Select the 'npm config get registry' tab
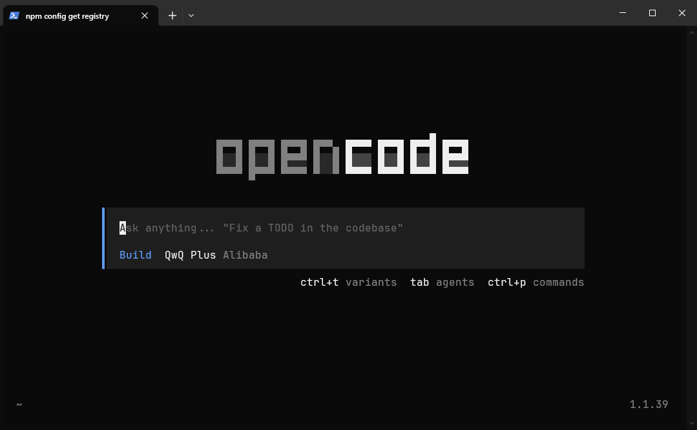Screen dimensions: 697x430 tap(81, 16)
